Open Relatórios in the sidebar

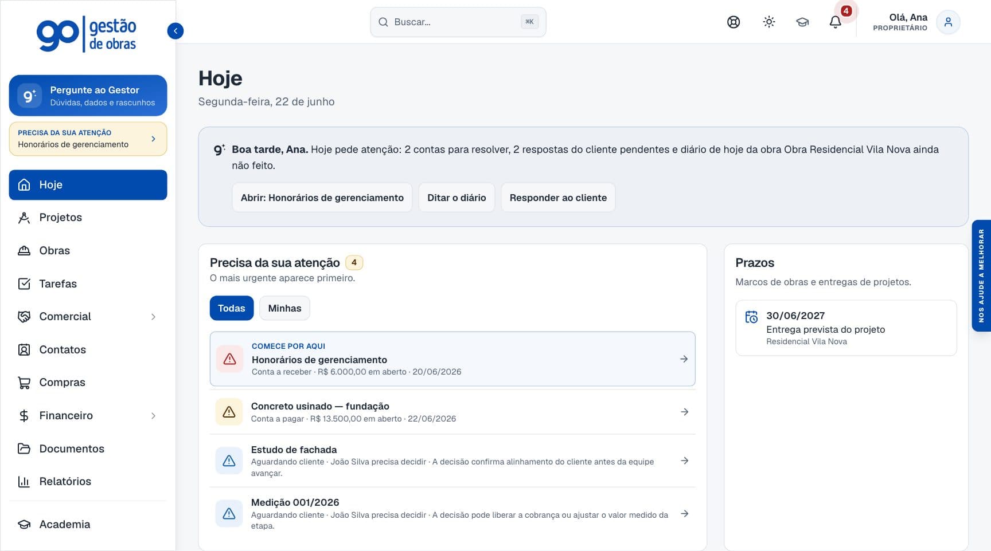pos(88,482)
